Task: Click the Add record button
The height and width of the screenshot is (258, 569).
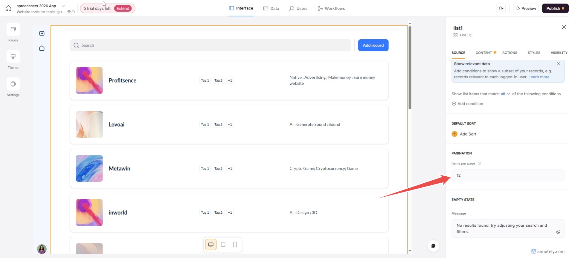Action: pos(373,45)
